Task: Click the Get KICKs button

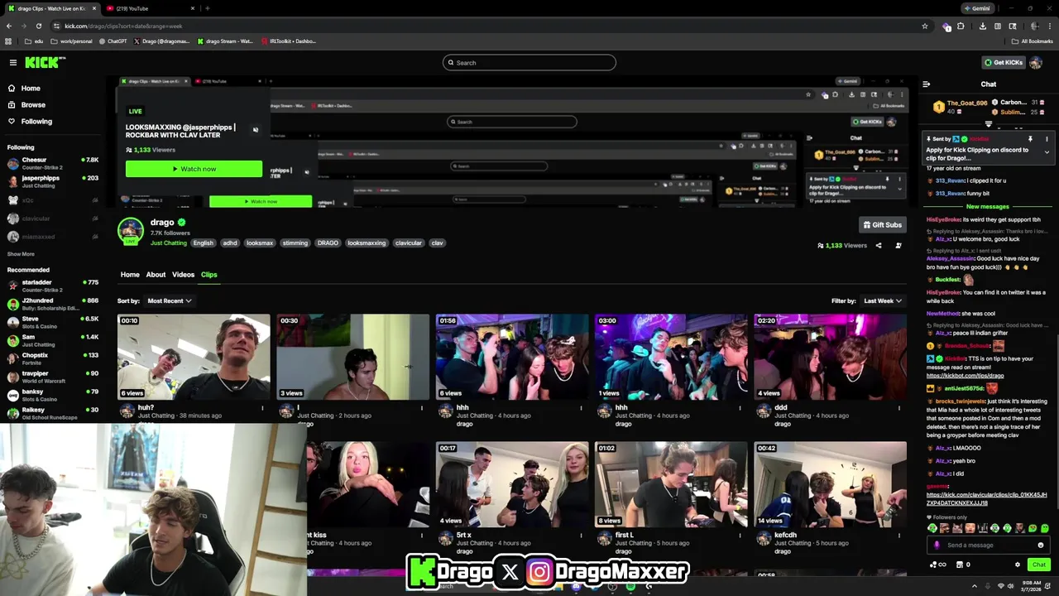Action: (1003, 62)
